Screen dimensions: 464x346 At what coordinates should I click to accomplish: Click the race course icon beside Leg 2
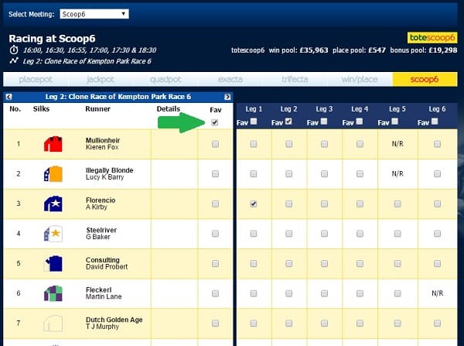(14, 60)
